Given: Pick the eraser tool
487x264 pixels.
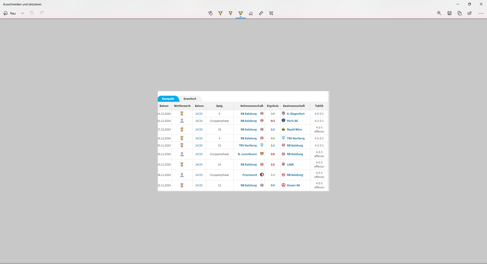Looking at the screenshot, I should point(251,13).
